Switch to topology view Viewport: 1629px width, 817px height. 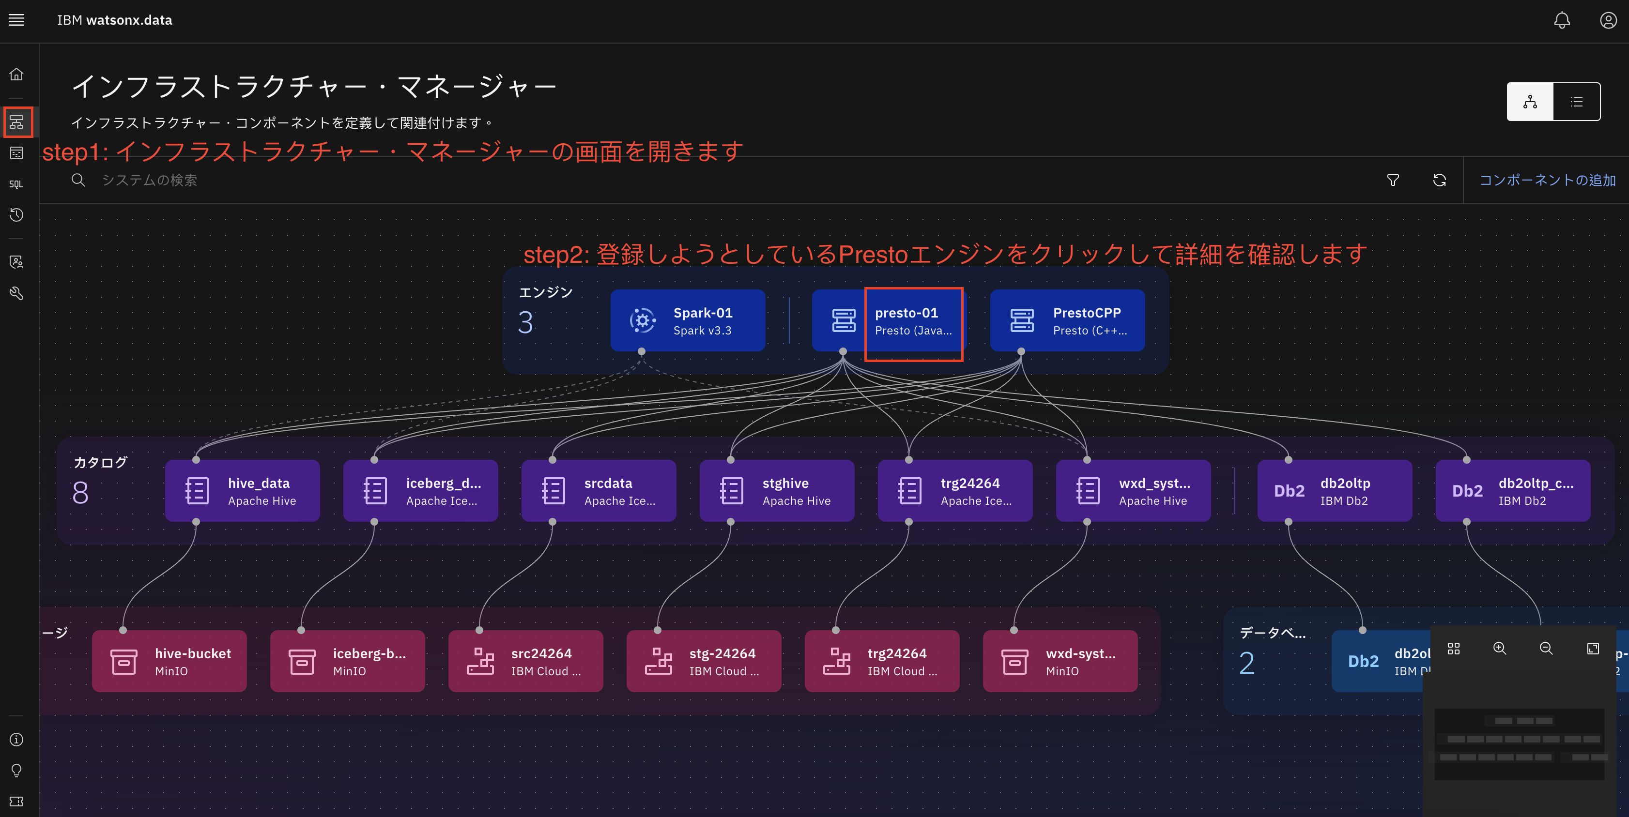point(1530,101)
